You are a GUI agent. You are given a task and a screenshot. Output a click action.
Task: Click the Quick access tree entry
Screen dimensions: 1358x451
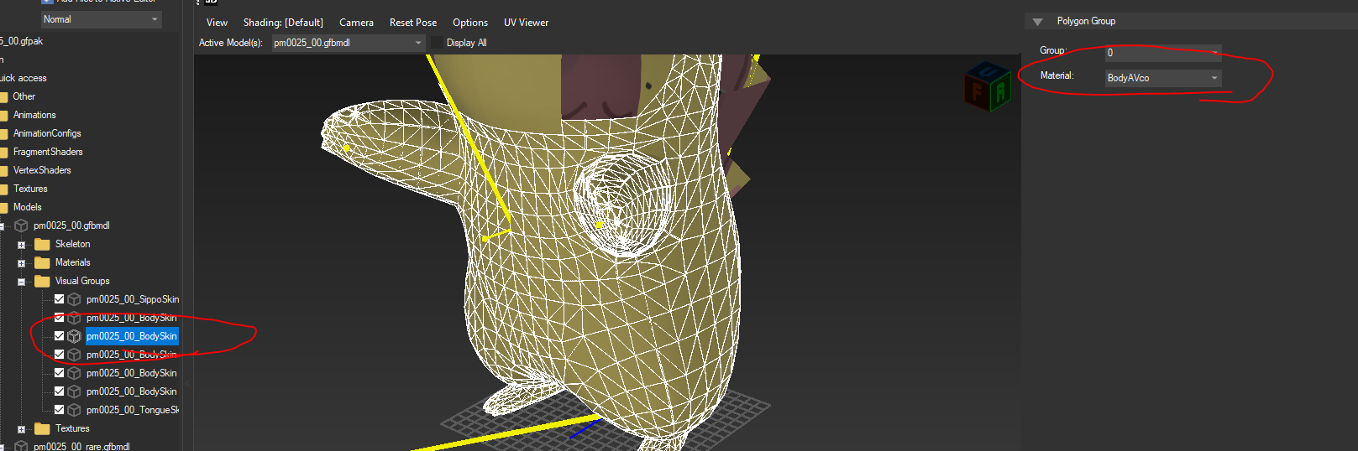[x=24, y=78]
